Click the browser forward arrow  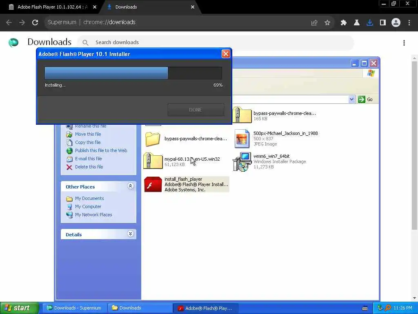pyautogui.click(x=22, y=22)
